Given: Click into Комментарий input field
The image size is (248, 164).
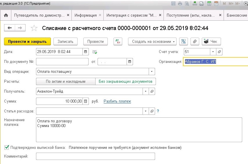Looking at the screenshot, I should click(x=95, y=156).
